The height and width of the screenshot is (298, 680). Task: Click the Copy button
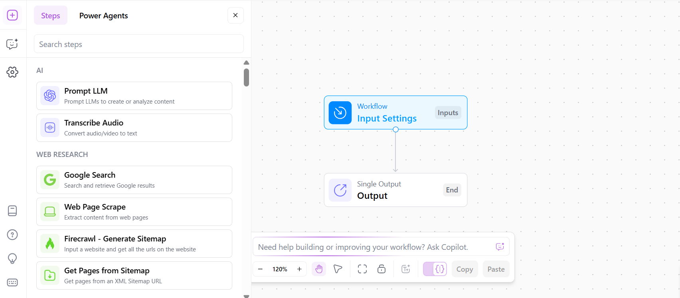[465, 269]
